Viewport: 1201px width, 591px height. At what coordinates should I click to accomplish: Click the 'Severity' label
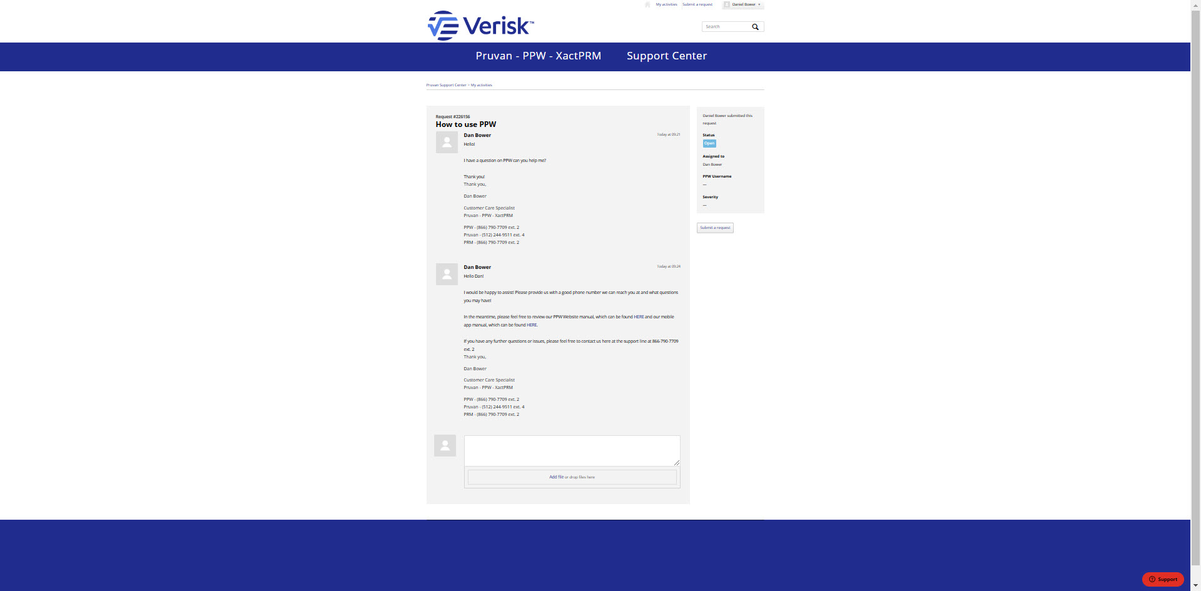point(710,197)
